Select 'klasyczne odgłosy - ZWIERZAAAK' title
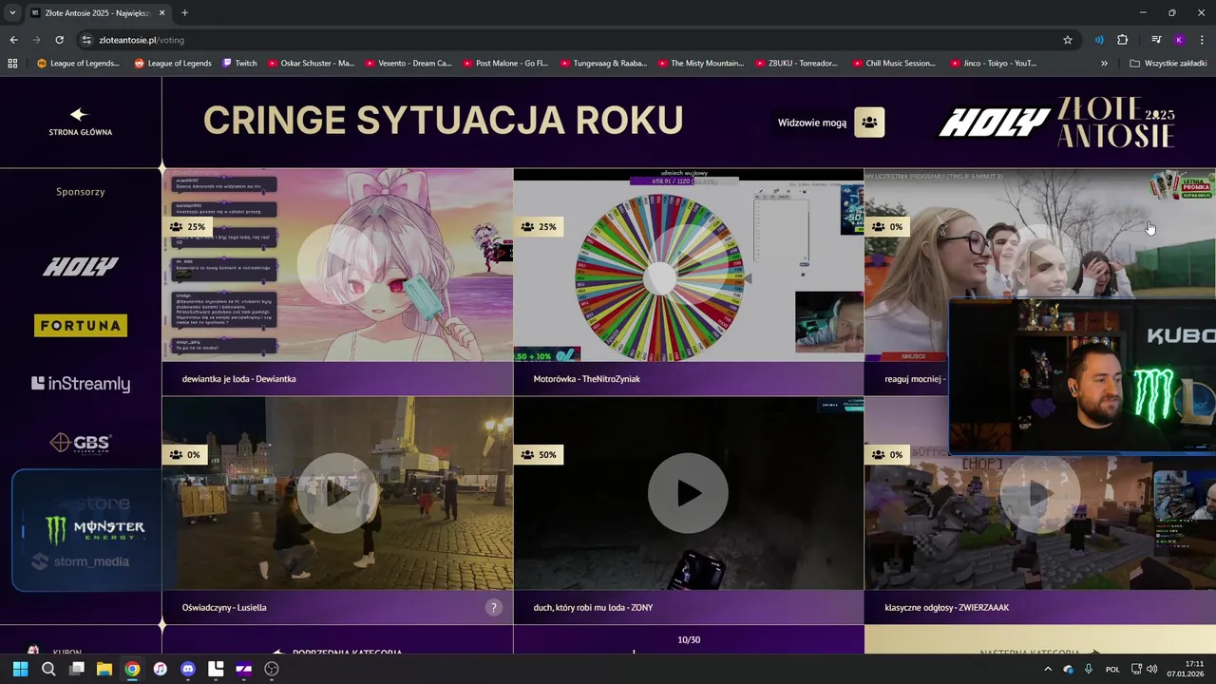 946,607
